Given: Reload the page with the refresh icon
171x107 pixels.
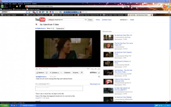Looking at the screenshot, I should (10, 6).
